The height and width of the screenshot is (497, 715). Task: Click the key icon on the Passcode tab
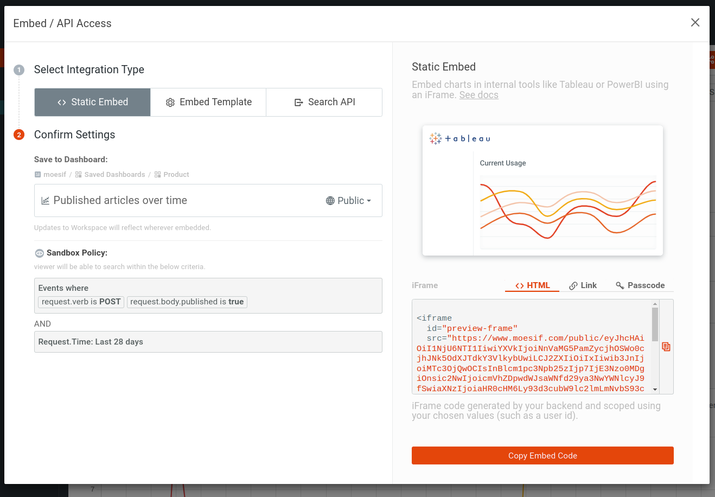620,285
